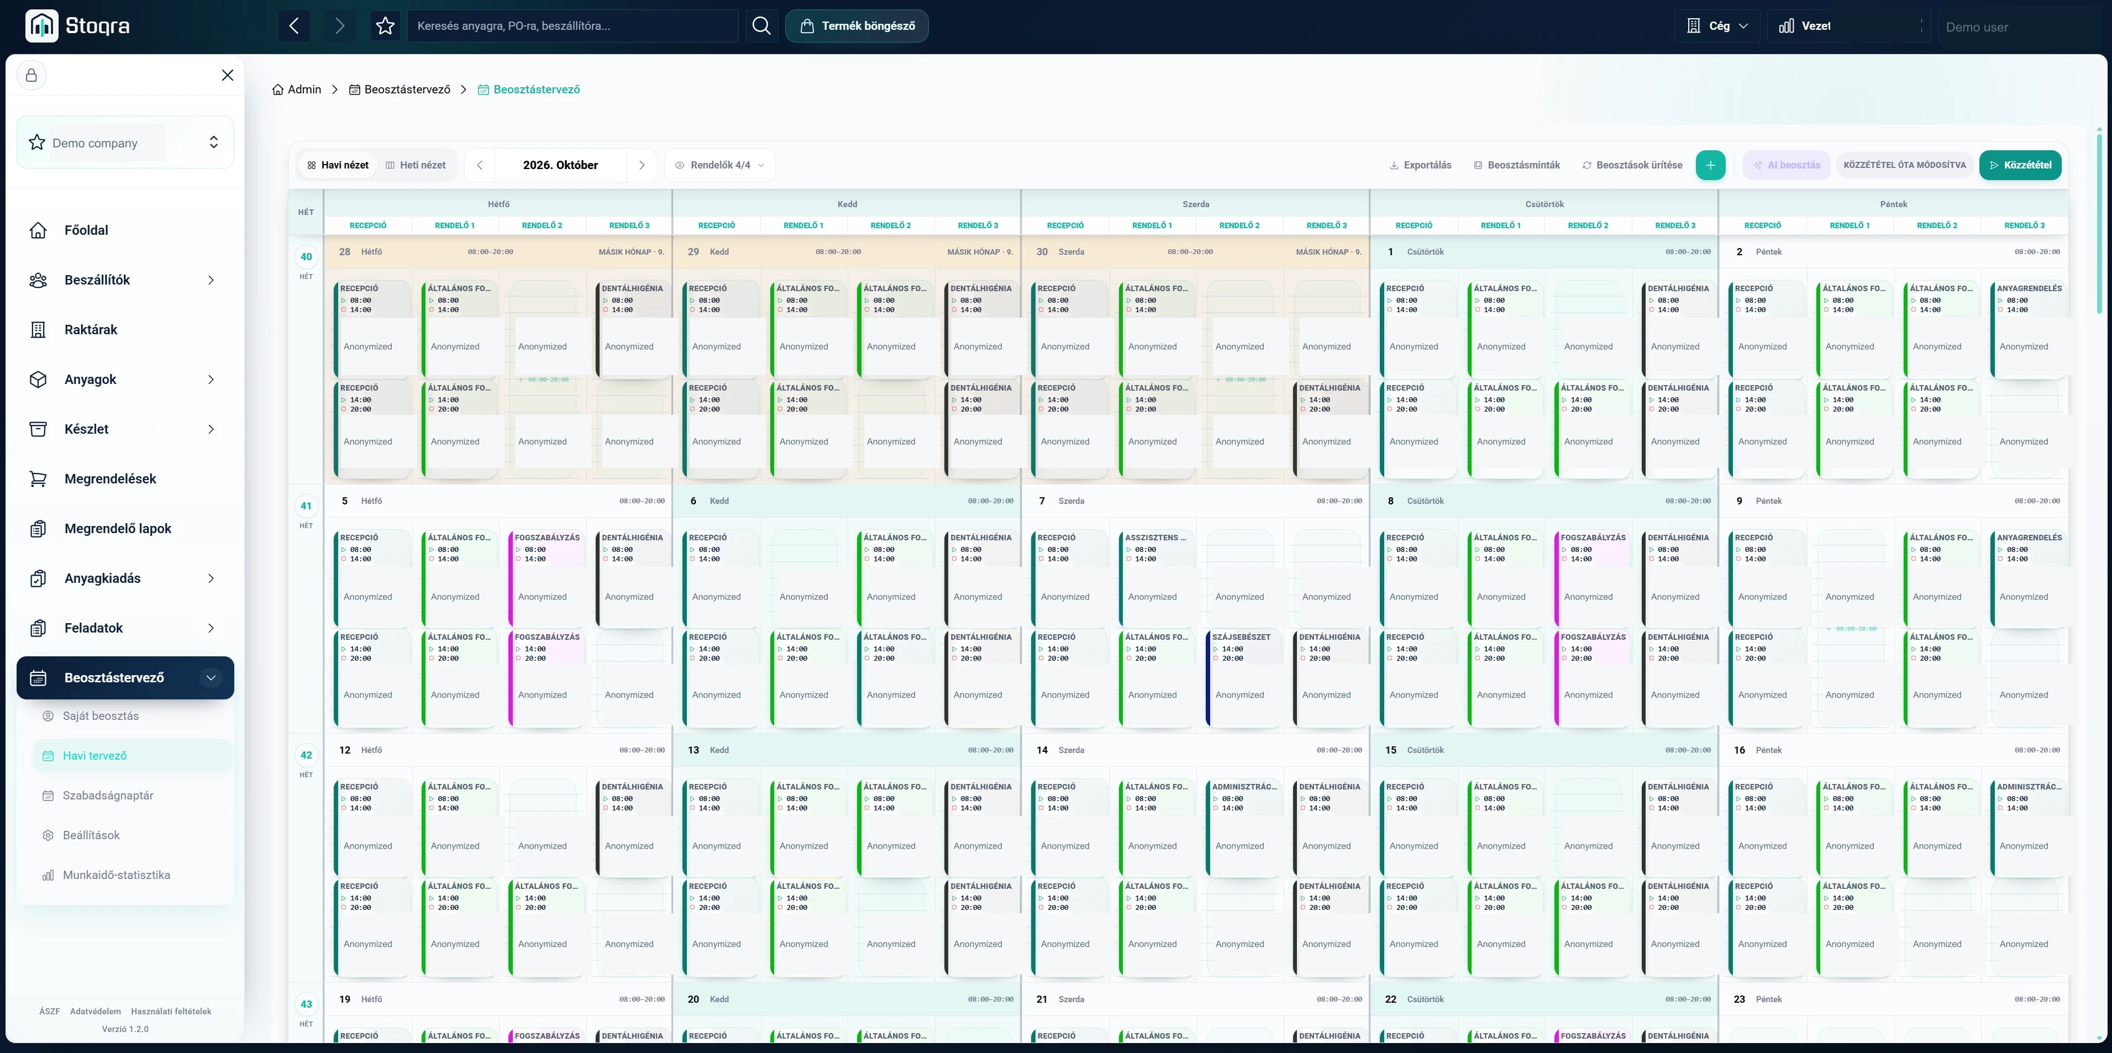The image size is (2112, 1053).
Task: Open Megrendelések cart icon
Action: [x=38, y=478]
